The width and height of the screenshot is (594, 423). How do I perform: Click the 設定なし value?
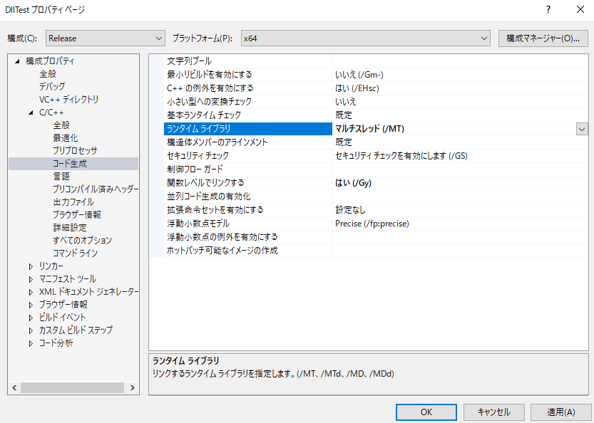point(350,210)
